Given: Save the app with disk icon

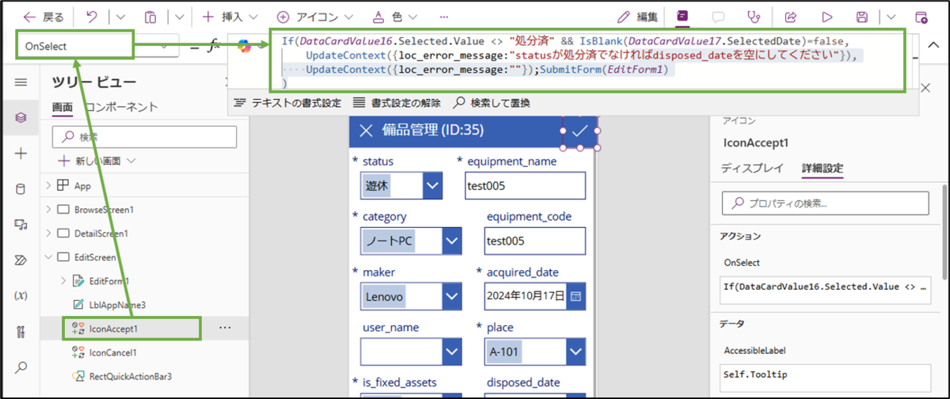Looking at the screenshot, I should pos(862,16).
